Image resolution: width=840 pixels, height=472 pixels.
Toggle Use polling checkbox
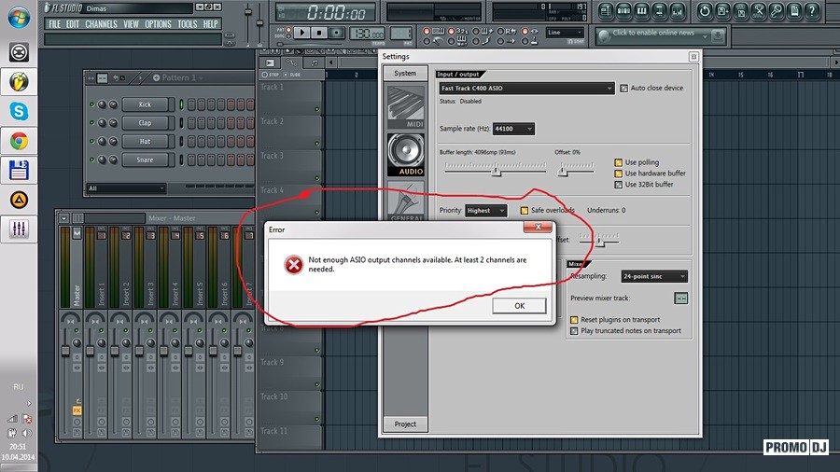point(618,162)
